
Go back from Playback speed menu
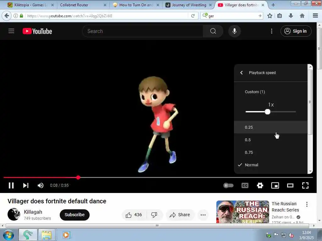tap(241, 73)
